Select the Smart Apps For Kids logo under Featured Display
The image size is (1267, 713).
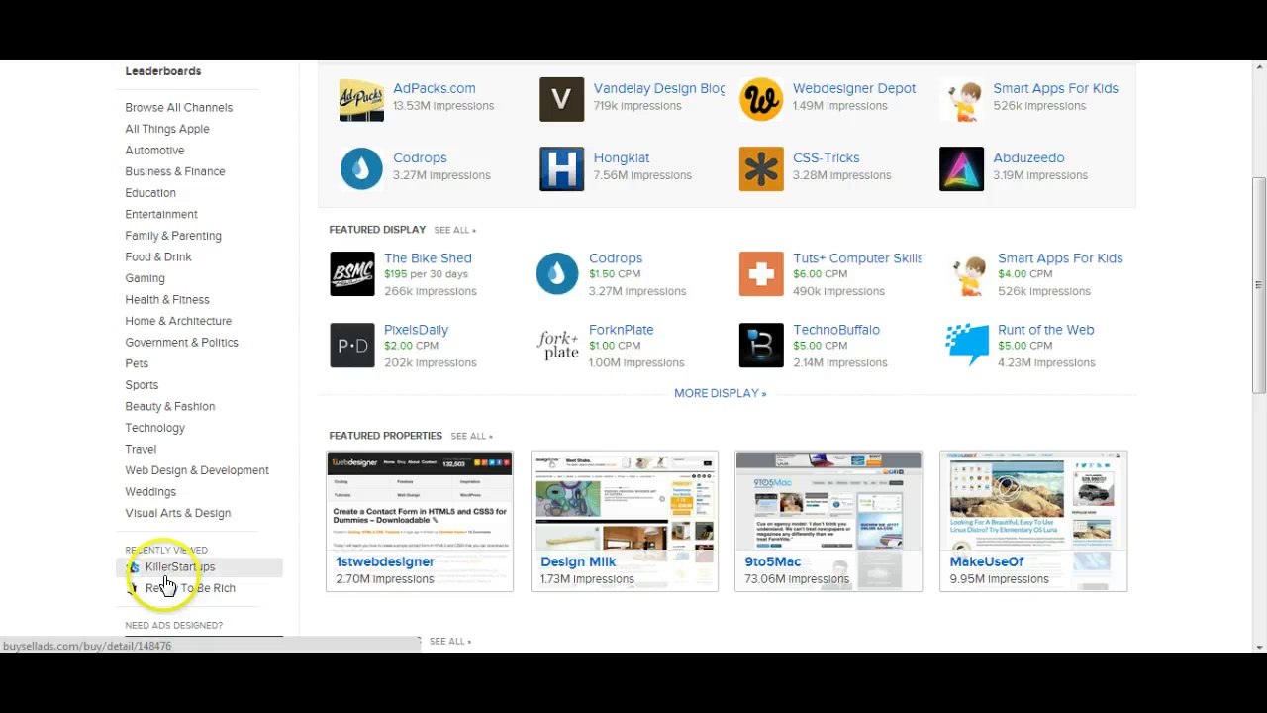coord(967,274)
